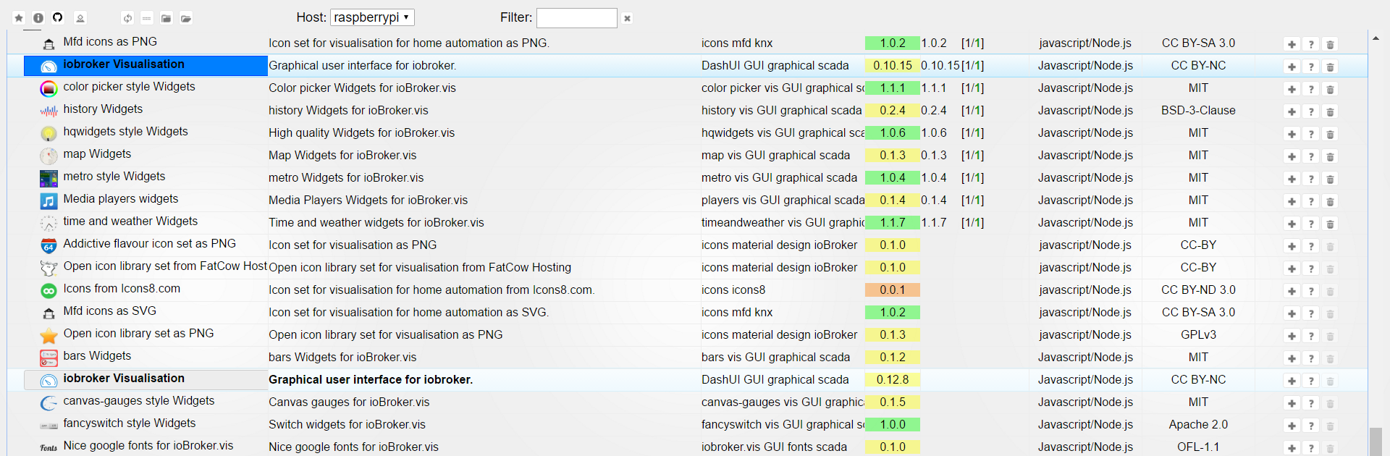Add instance of bars Widgets adapter
1390x456 pixels.
pos(1292,358)
